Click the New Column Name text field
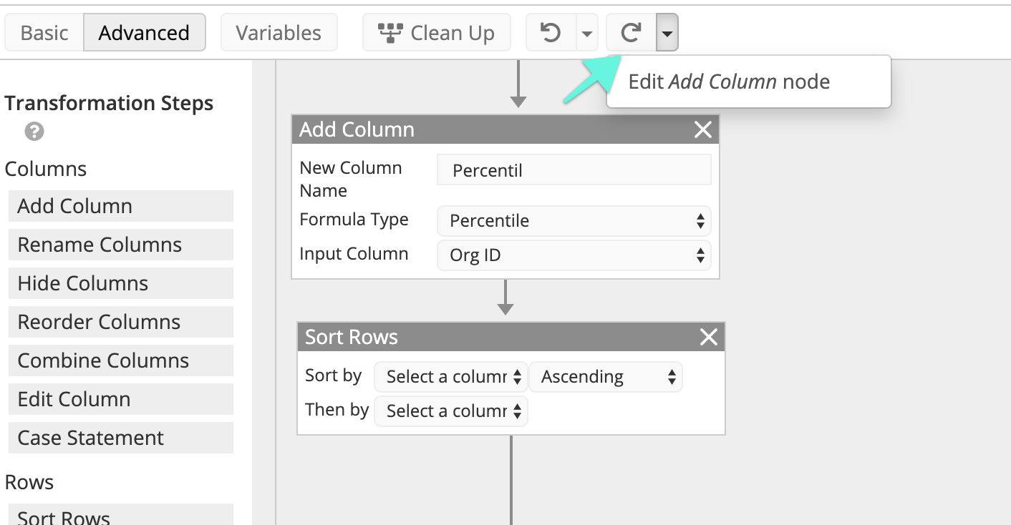This screenshot has width=1011, height=525. [x=574, y=170]
